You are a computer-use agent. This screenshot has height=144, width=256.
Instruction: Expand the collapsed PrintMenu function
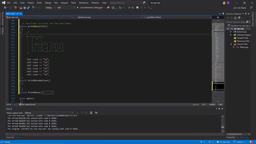tap(20, 92)
